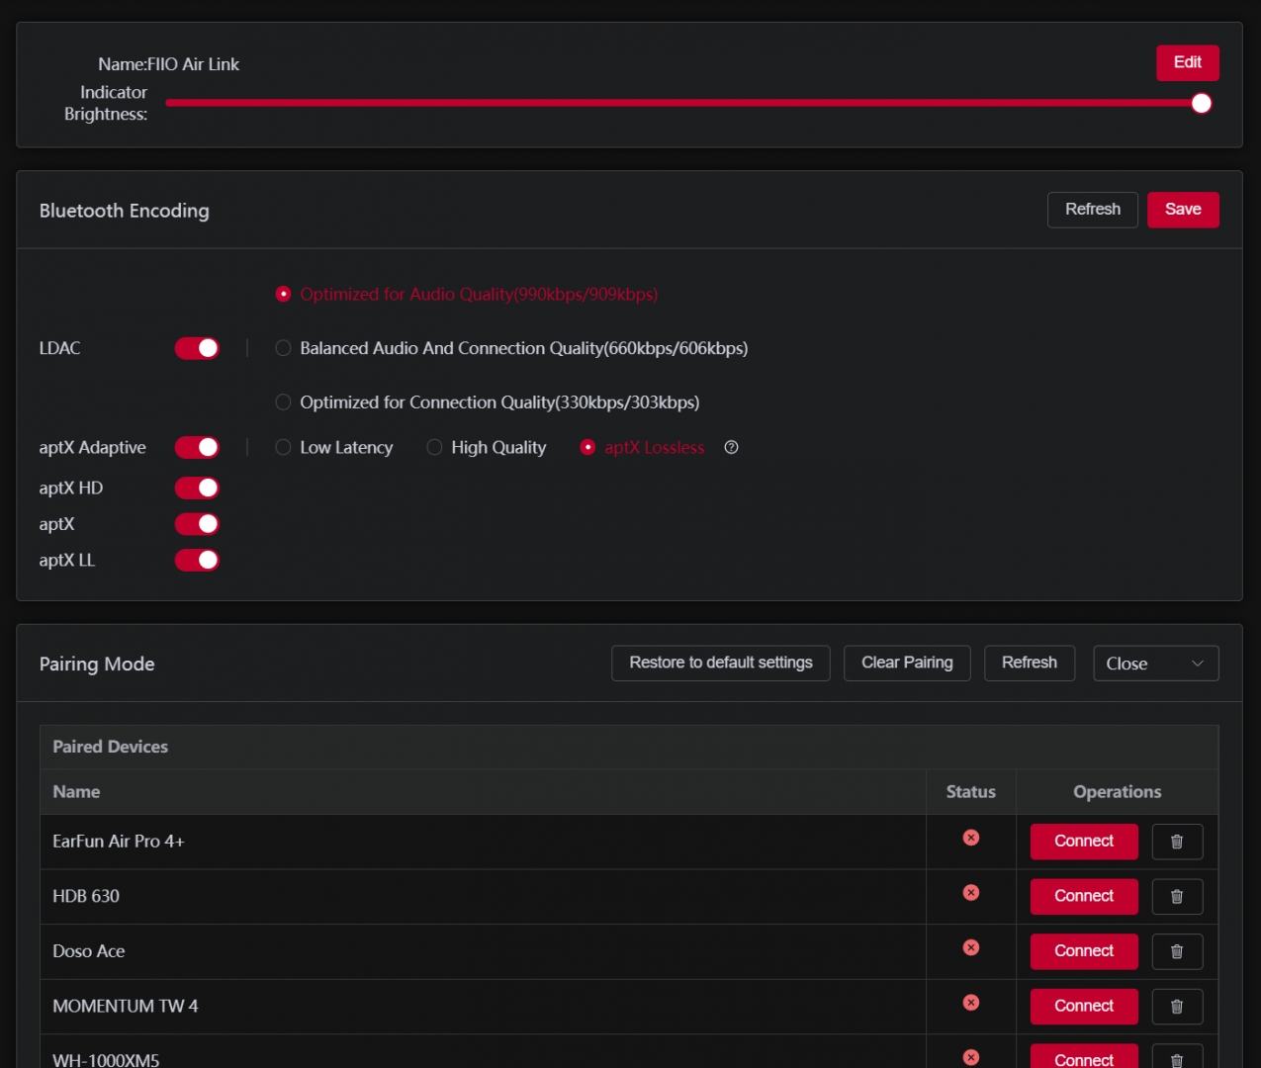The width and height of the screenshot is (1261, 1068).
Task: Disable the LDAC codec toggle
Action: [197, 348]
